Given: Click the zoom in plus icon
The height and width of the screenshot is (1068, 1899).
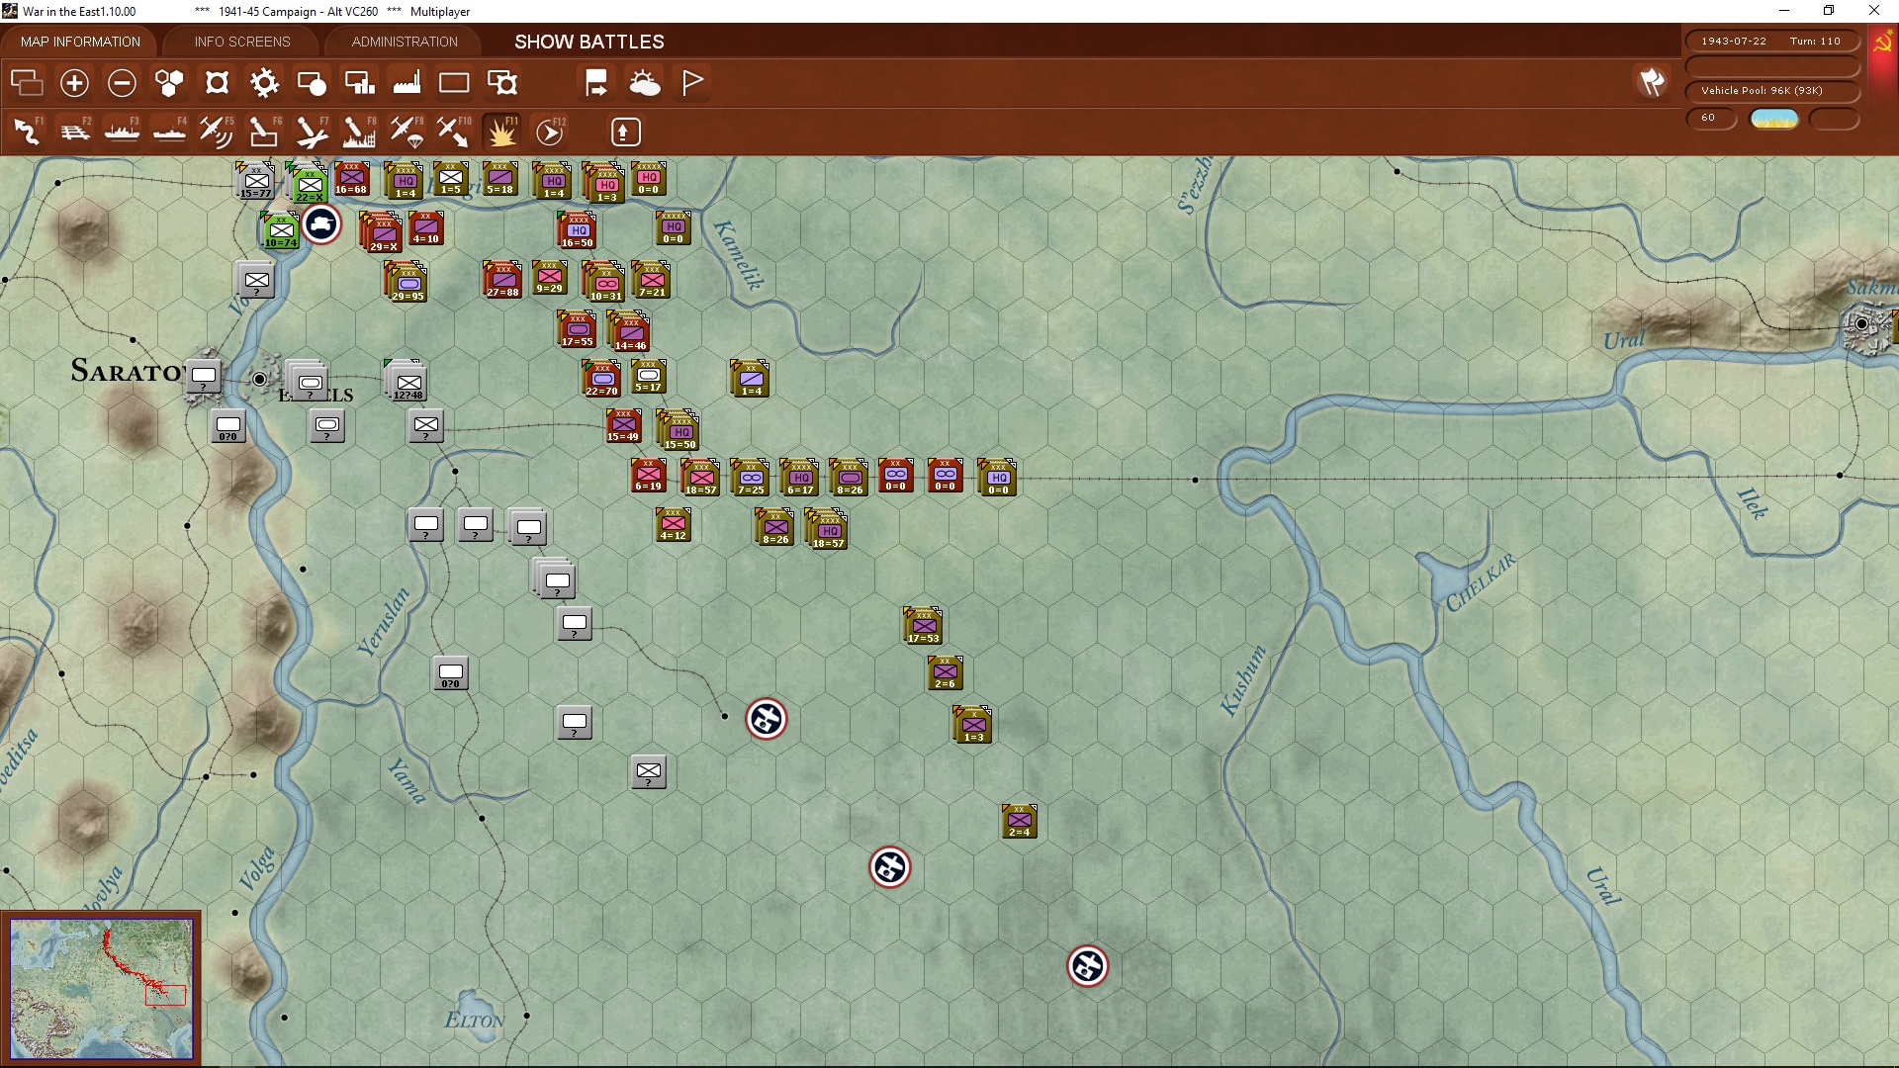Looking at the screenshot, I should click(74, 83).
